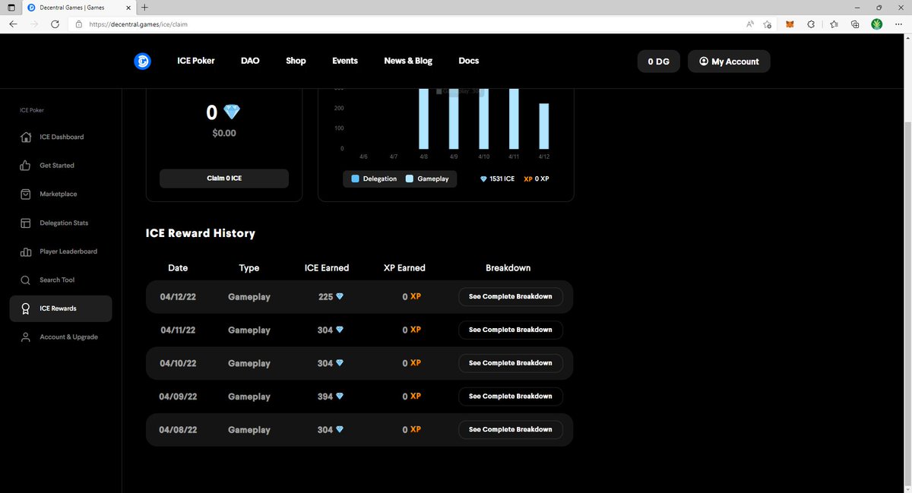This screenshot has height=493, width=912.
Task: Toggle the Delegation legend entry
Action: click(374, 179)
